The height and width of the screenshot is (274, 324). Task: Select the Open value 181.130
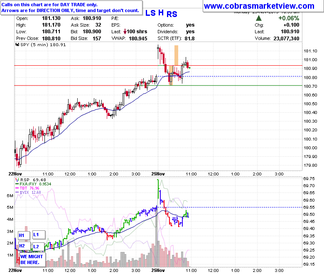coord(51,18)
